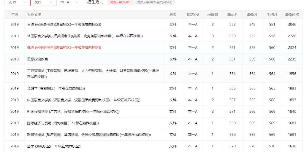
Task: Open the 2019 year dropdown
Action: [x=17, y=2]
